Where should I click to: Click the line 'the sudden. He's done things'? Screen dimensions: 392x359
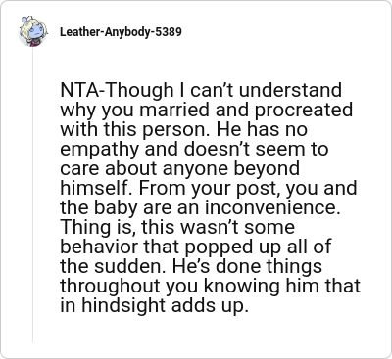(191, 266)
